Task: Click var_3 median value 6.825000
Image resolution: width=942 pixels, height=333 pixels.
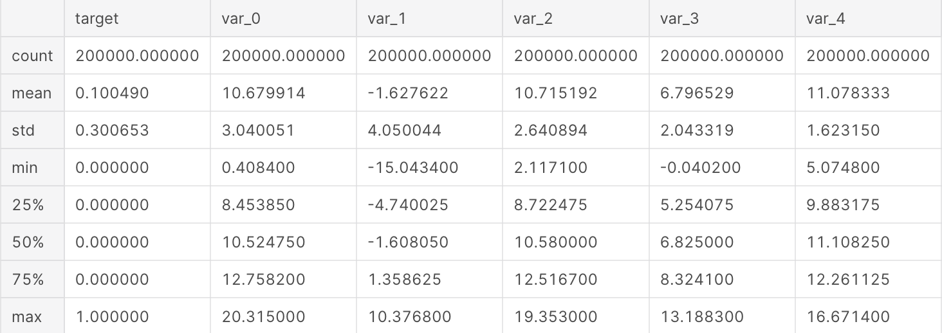Action: click(x=697, y=242)
